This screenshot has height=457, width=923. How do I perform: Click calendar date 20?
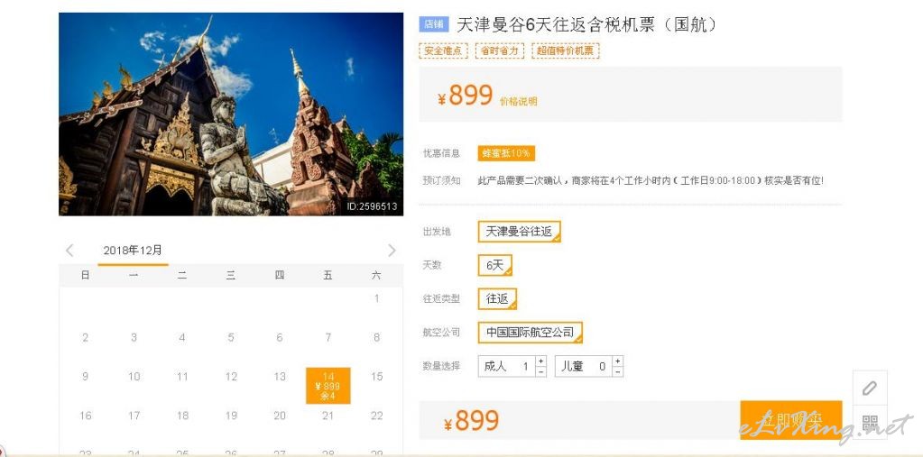point(280,416)
